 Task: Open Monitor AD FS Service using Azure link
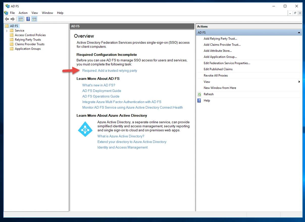(133, 108)
